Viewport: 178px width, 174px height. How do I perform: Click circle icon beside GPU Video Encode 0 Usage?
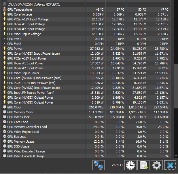click(x=5, y=156)
